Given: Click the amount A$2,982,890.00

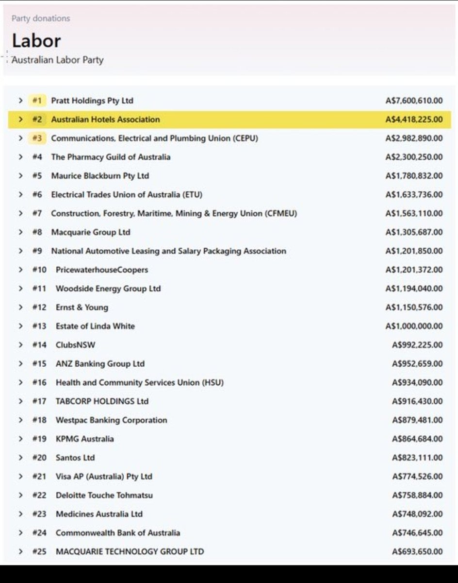Looking at the screenshot, I should click(414, 138).
